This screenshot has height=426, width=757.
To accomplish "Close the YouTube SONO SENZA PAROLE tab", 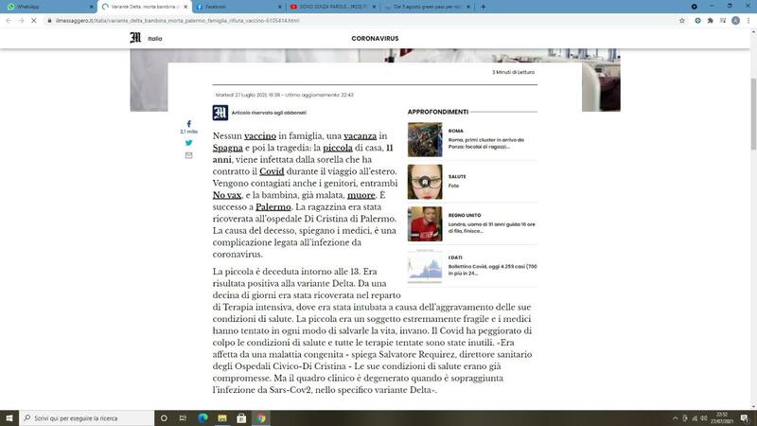I will click(x=374, y=7).
